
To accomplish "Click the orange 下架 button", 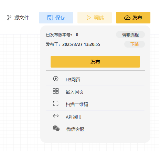I will (x=135, y=44).
